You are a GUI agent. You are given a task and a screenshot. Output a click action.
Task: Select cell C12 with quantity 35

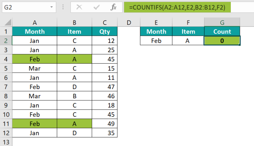105,133
